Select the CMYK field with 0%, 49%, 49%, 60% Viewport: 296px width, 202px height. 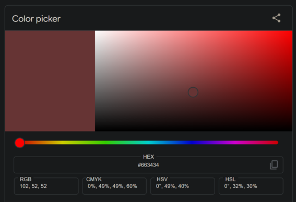(114, 186)
